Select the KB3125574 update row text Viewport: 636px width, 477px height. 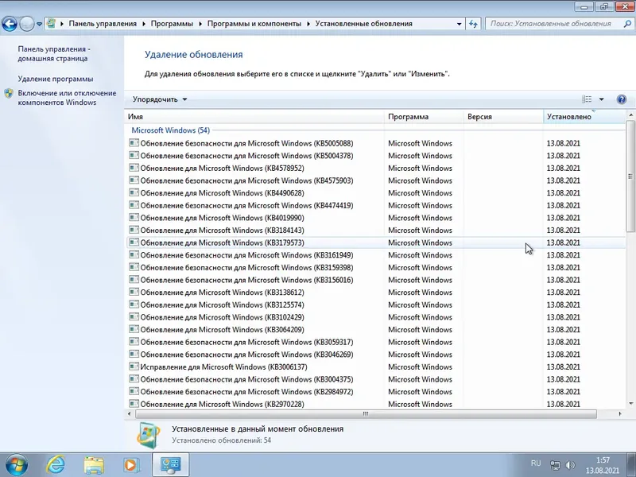point(222,305)
